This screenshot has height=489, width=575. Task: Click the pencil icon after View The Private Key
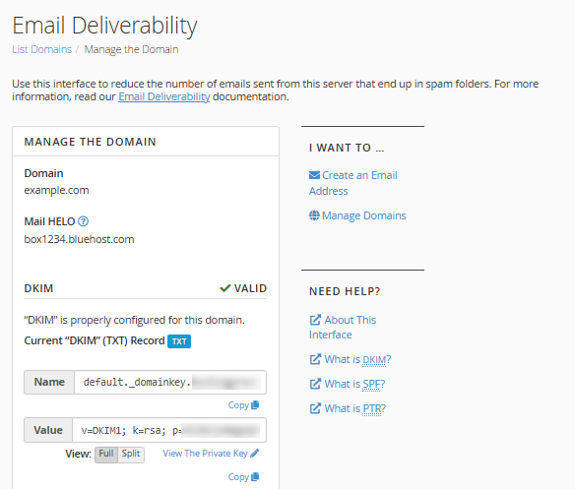[x=255, y=453]
